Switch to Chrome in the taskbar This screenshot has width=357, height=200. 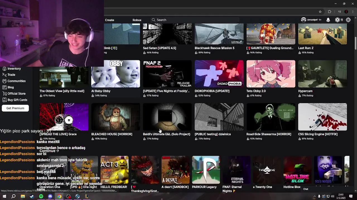point(59,196)
